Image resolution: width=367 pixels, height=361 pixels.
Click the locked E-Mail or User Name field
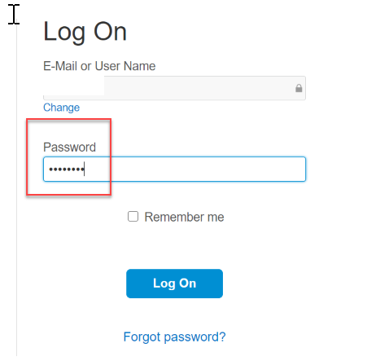[174, 88]
